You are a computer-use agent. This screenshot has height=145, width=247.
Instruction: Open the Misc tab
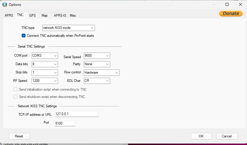point(73,15)
